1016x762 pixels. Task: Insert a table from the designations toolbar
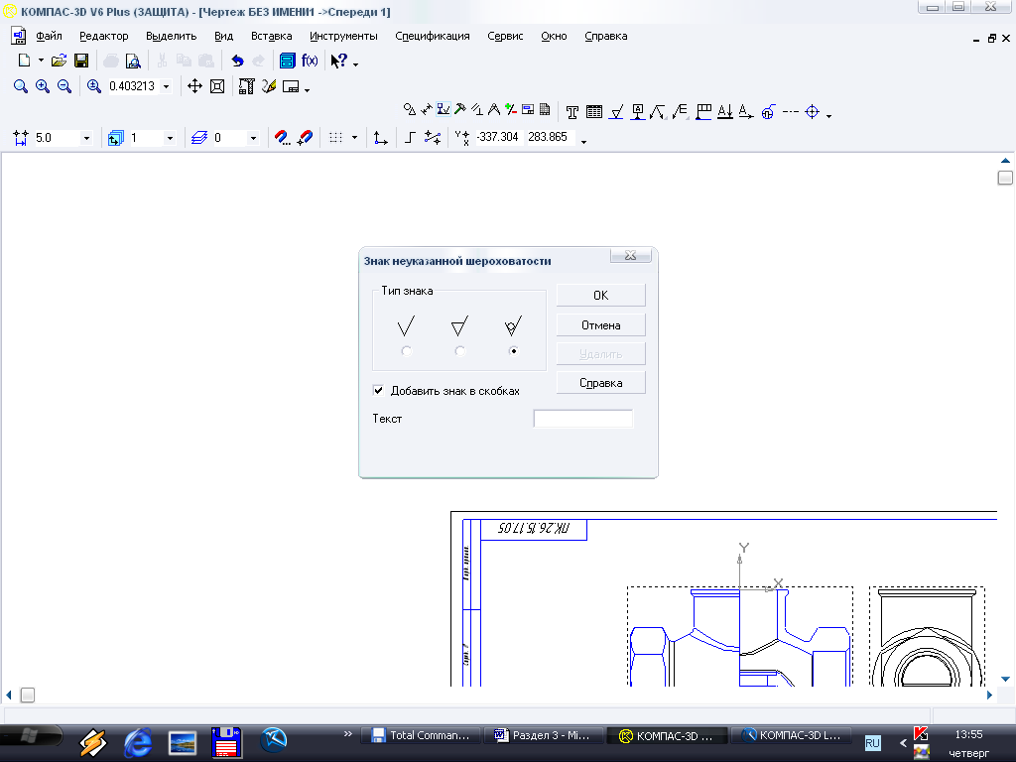click(x=594, y=112)
